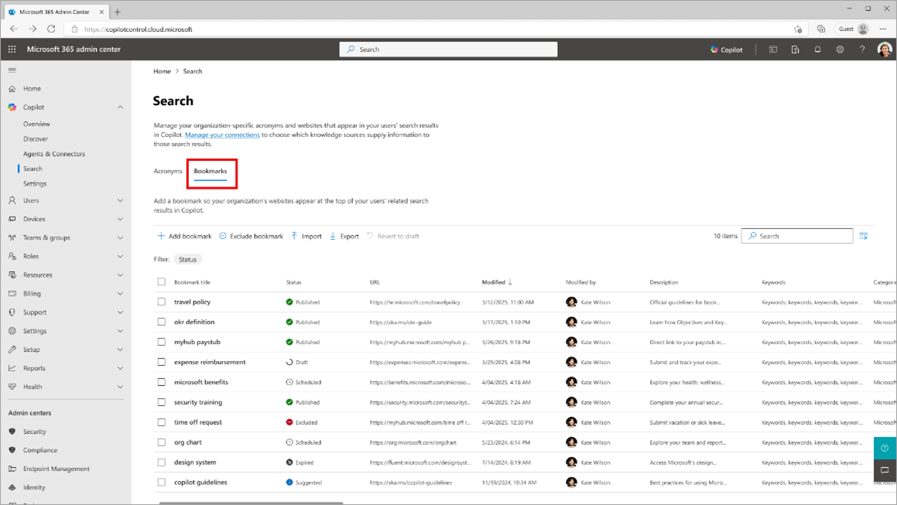Open the browser collections icon
The width and height of the screenshot is (897, 505).
tap(821, 29)
